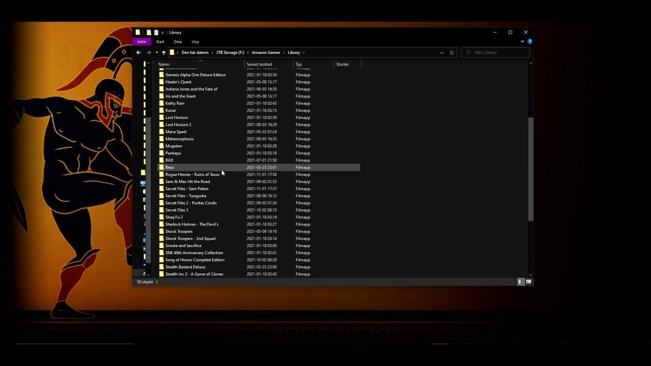The height and width of the screenshot is (366, 651).
Task: Select the Lost Horizon 2 folder
Action: click(178, 125)
